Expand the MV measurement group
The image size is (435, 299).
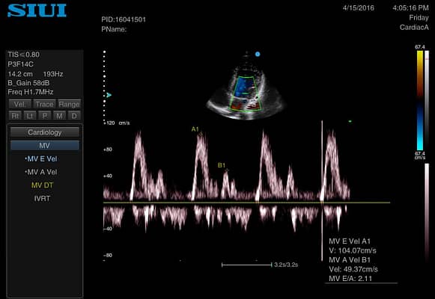[x=45, y=145]
